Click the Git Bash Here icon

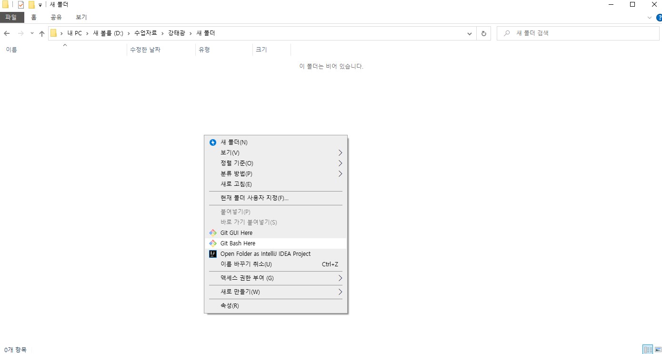tap(213, 243)
